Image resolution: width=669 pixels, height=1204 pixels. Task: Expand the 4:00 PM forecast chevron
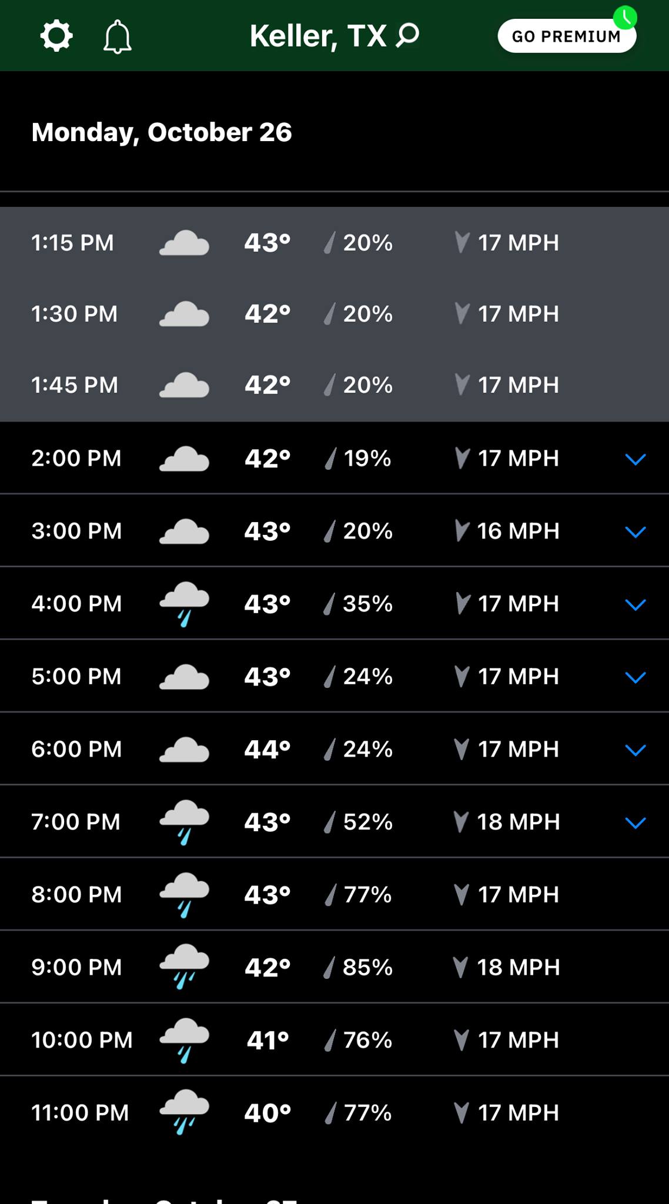click(635, 604)
